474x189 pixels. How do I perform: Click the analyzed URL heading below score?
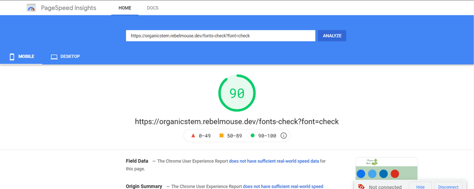[x=237, y=121]
